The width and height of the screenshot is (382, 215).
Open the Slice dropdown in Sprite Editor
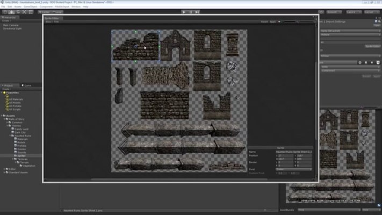[x=49, y=21]
